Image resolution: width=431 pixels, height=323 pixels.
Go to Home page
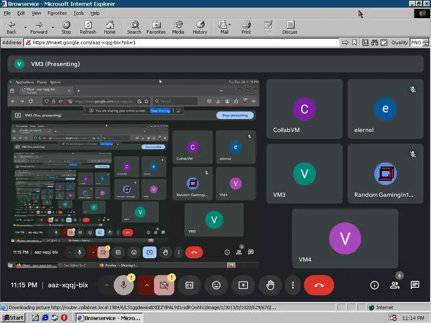(110, 27)
